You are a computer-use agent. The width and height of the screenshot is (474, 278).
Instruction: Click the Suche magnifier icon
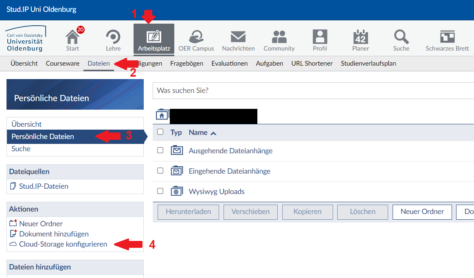[x=401, y=38]
